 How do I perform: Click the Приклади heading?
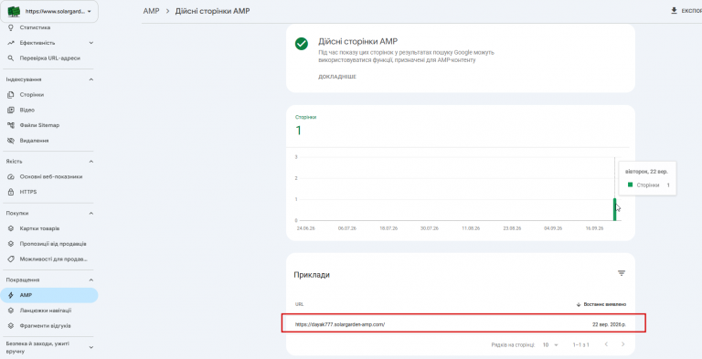coord(312,275)
